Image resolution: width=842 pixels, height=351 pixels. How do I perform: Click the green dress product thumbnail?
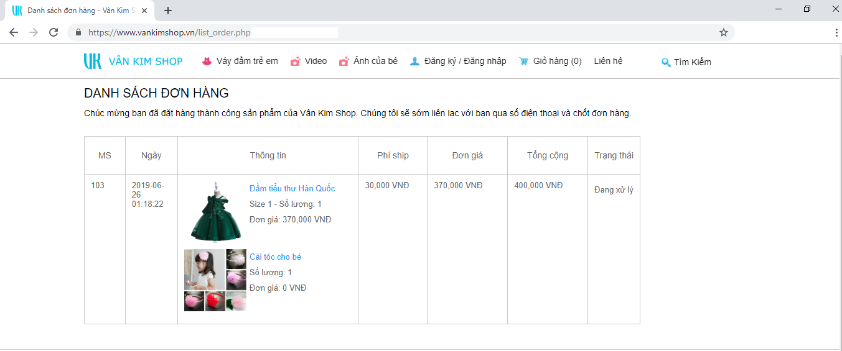(215, 212)
